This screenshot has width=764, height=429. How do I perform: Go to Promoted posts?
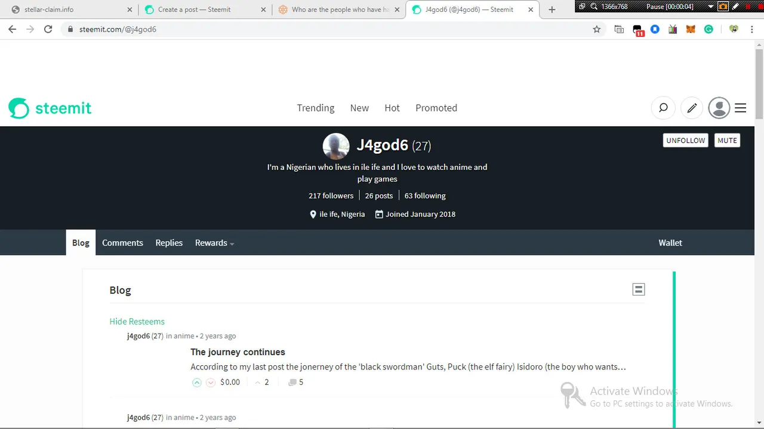(436, 108)
